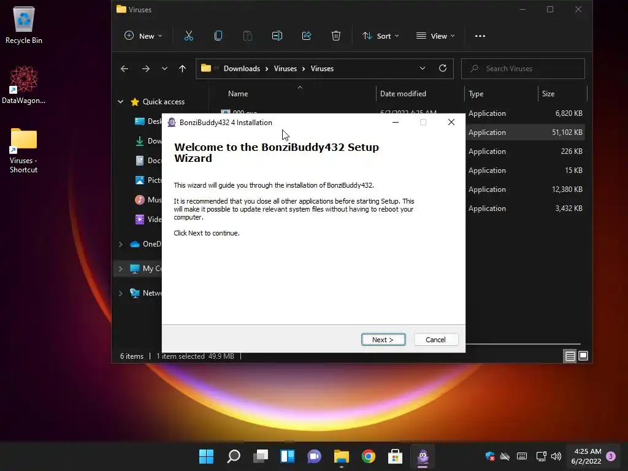This screenshot has height=471, width=628.
Task: Select the 15 KB application row
Action: point(525,170)
